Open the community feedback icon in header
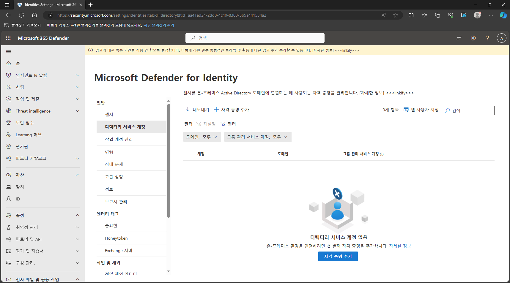Viewport: 510px width, 283px height. coord(459,38)
